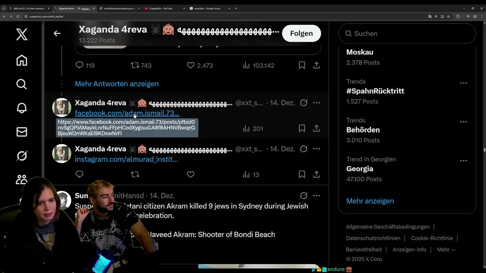Open Grok icon in the sidebar
486x273 pixels.
[x=22, y=156]
